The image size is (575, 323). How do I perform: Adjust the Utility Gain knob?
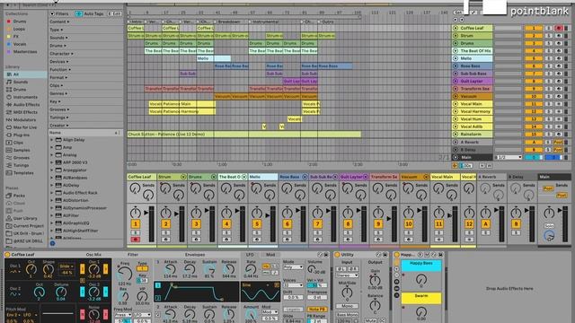(x=375, y=280)
